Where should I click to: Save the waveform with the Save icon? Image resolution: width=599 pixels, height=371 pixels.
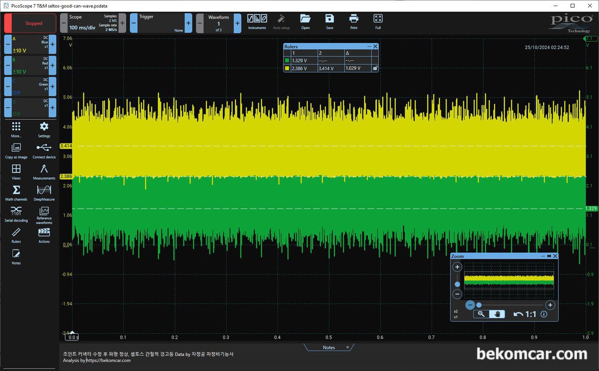coord(329,22)
